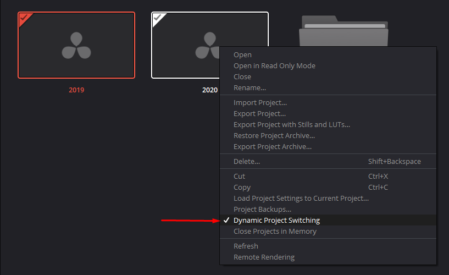Toggle Dynamic Project Switching checkmark
Viewport: 449px width, 275px height.
point(226,220)
